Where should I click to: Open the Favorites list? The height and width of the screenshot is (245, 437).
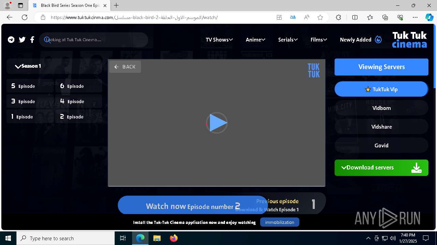[370, 17]
